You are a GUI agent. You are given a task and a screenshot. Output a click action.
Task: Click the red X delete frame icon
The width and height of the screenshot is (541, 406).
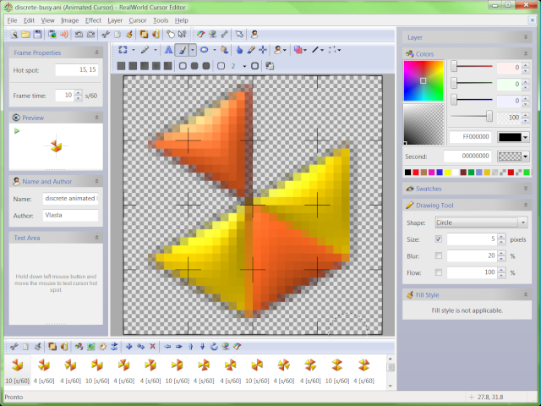pyautogui.click(x=152, y=347)
